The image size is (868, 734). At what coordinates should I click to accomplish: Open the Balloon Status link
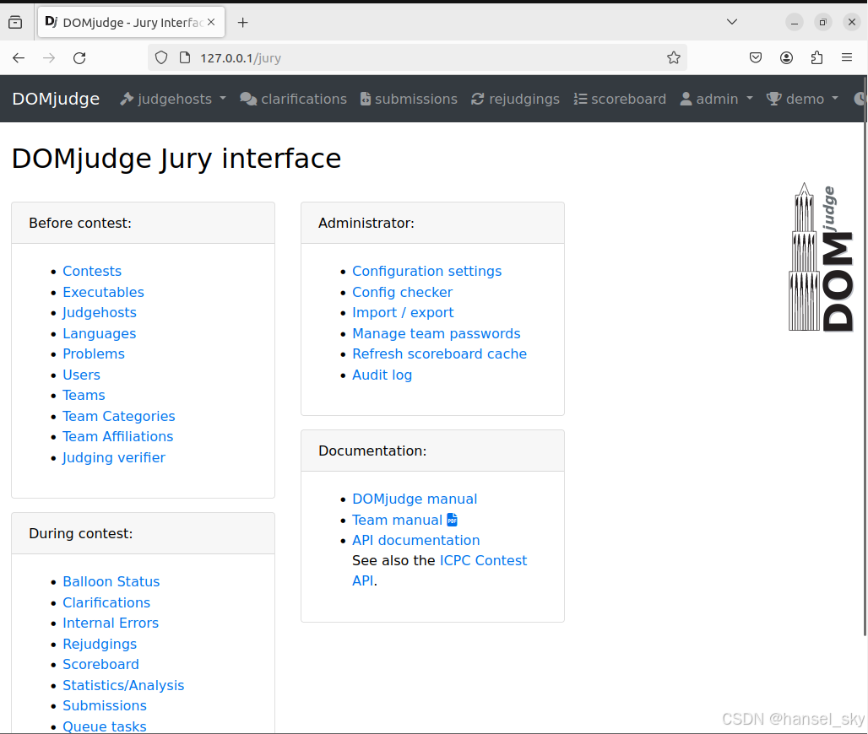coord(111,582)
